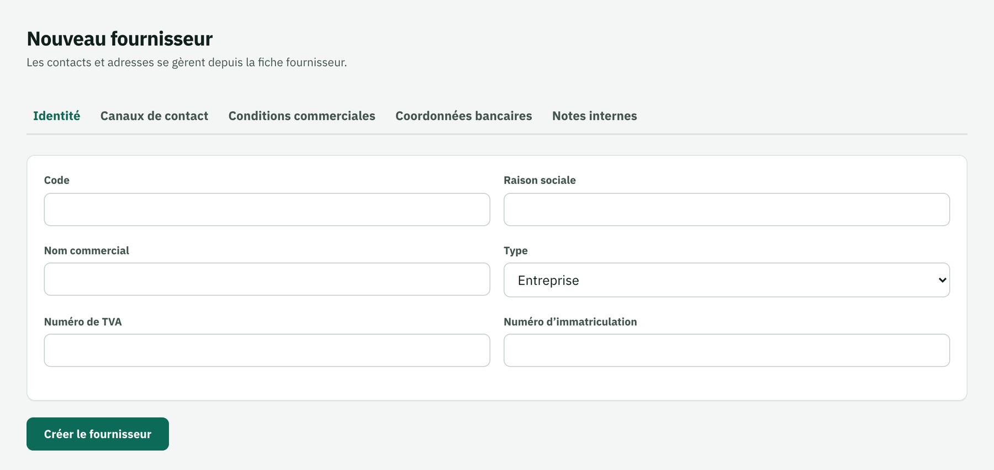Click the Nouveau fournisseur page heading

(x=120, y=39)
